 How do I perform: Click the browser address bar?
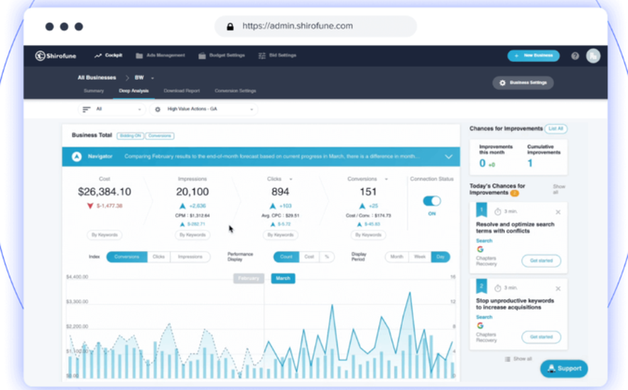(x=316, y=26)
